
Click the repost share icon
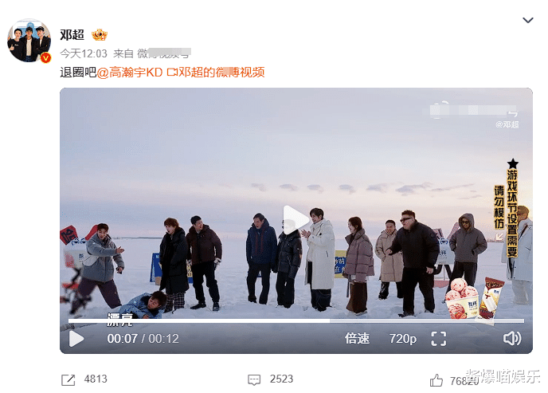[68, 379]
